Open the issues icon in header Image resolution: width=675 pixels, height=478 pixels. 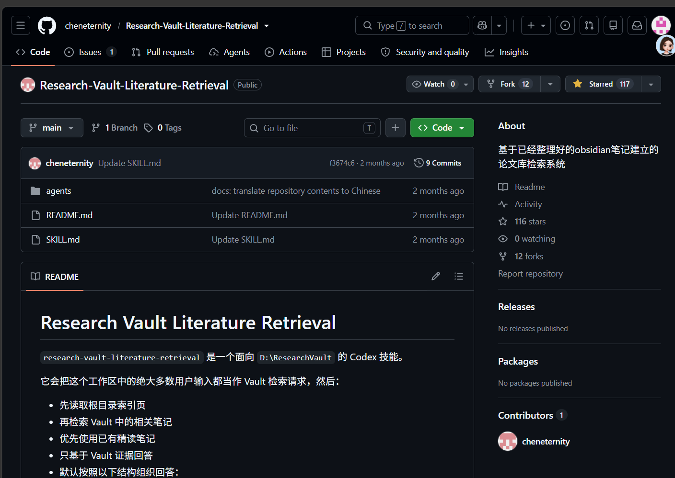(x=565, y=25)
